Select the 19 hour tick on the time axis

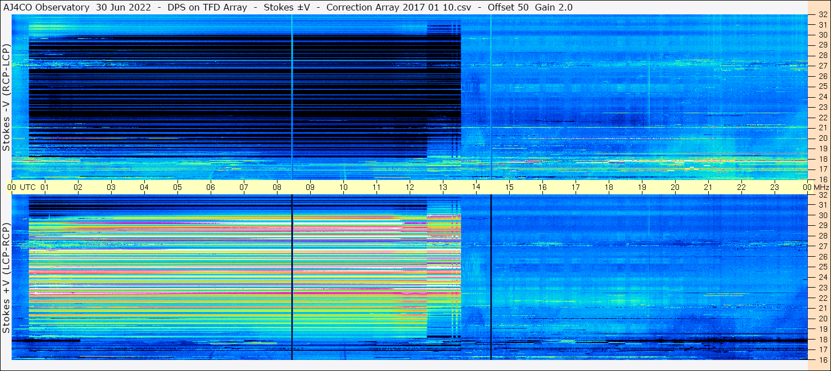click(642, 187)
